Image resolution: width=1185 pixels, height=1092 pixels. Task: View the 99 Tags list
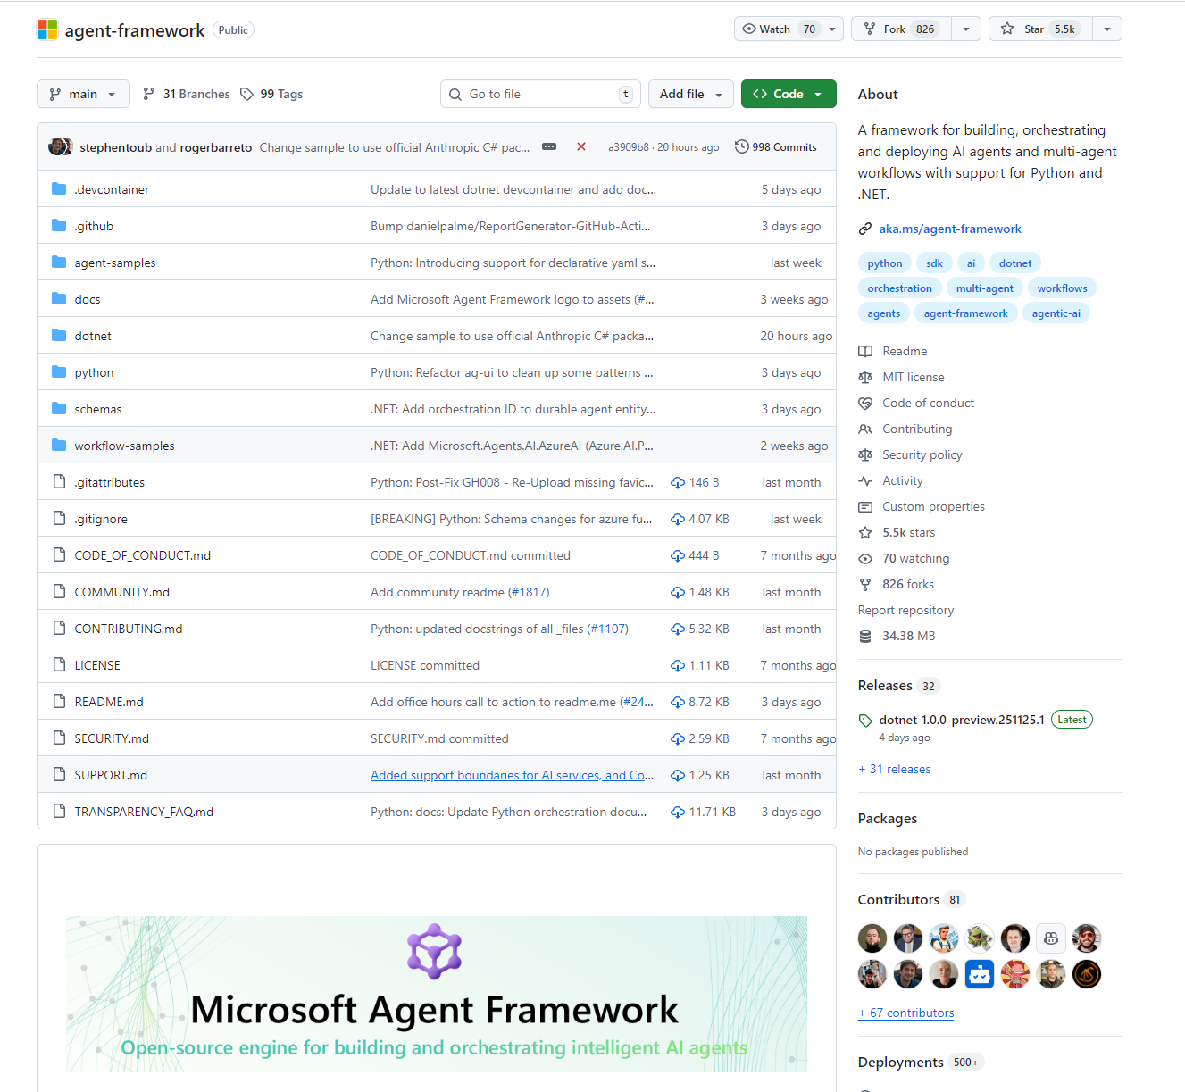tap(272, 94)
